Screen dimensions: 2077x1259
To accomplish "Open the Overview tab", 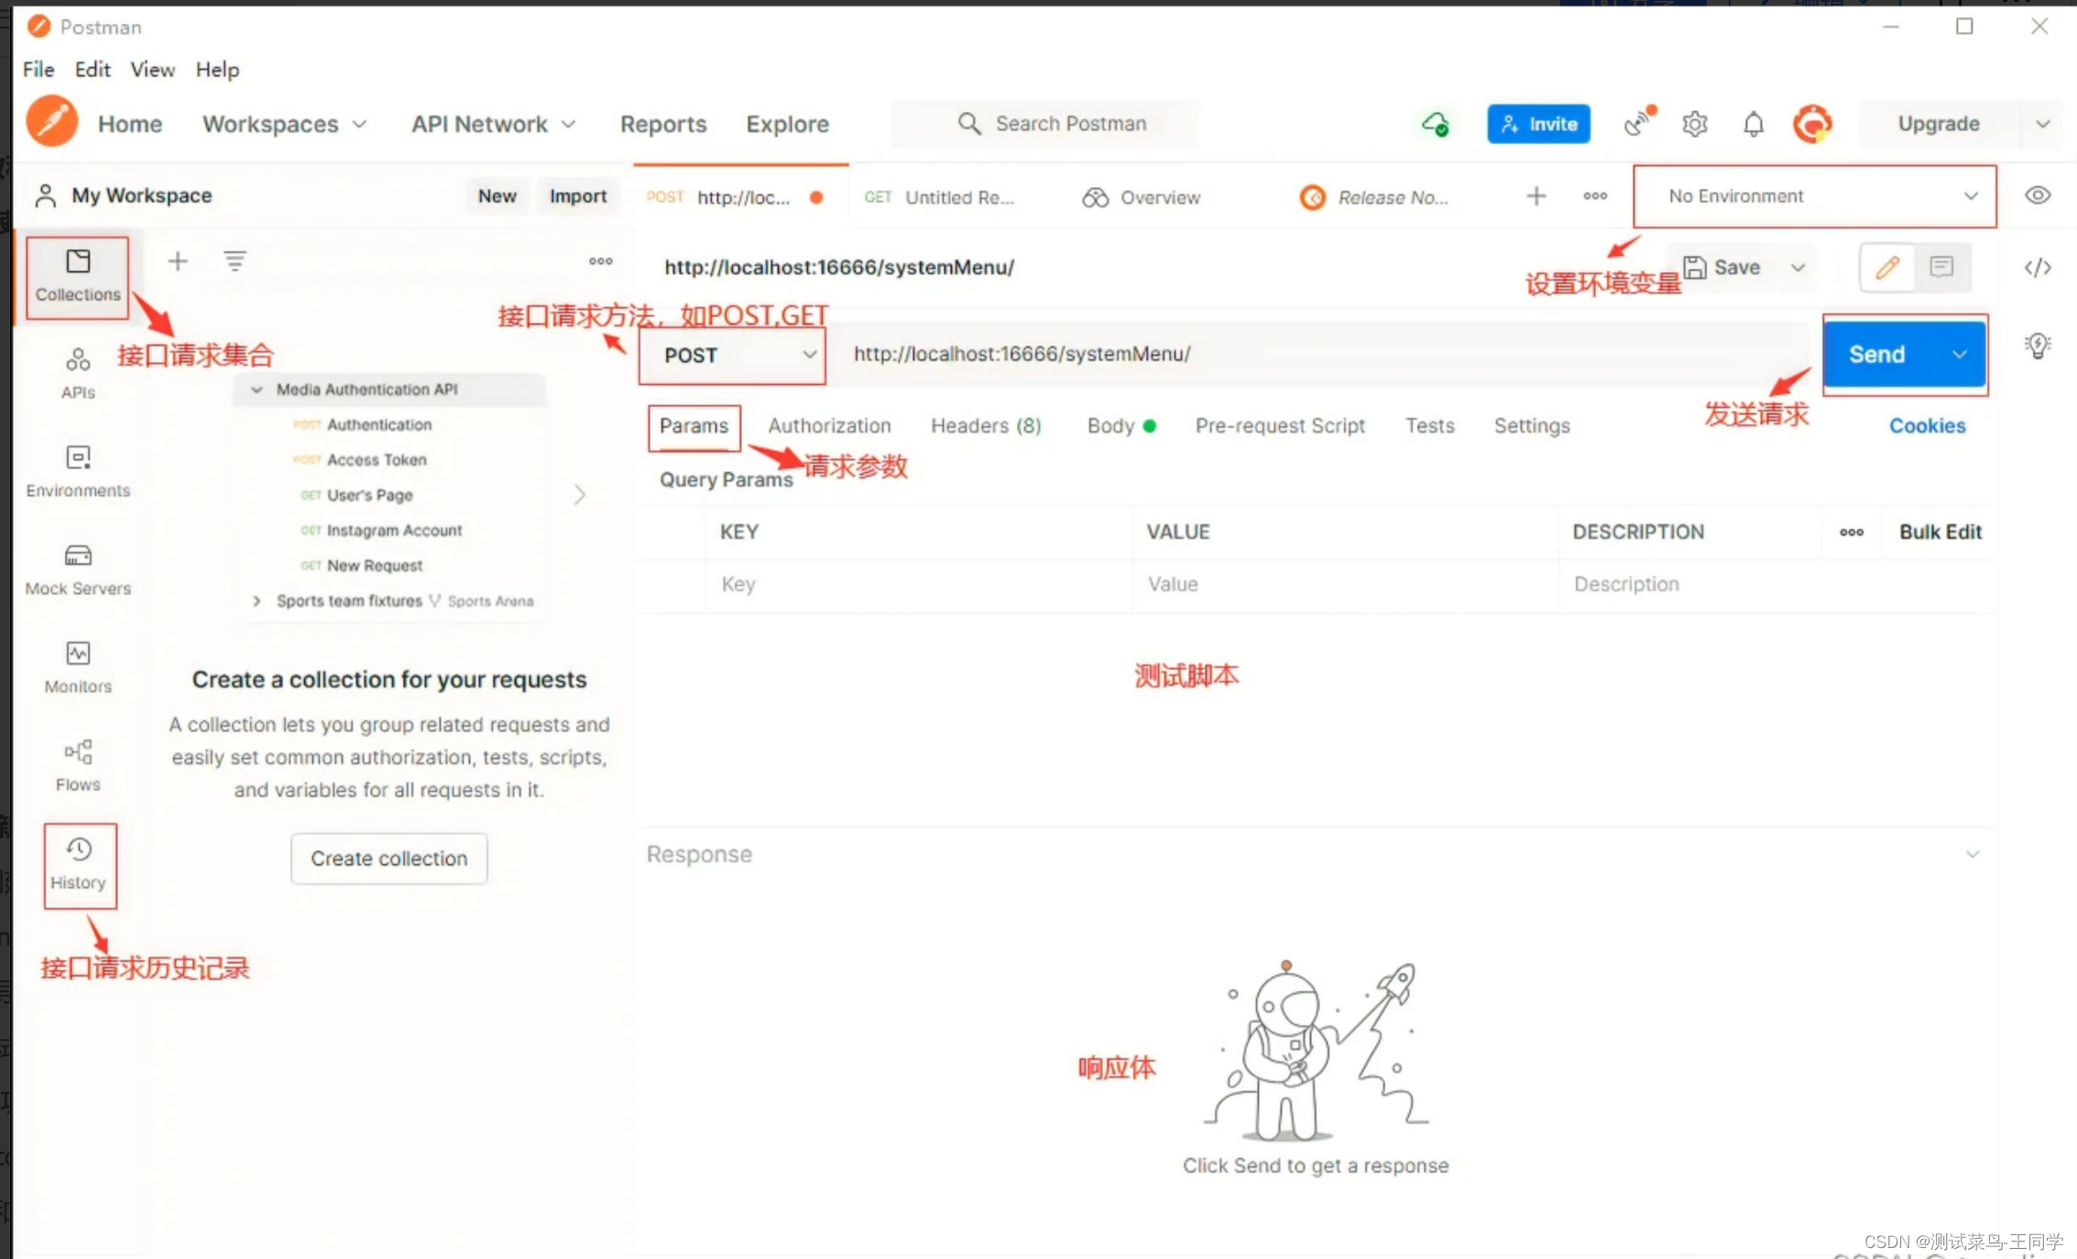I will pos(1142,197).
